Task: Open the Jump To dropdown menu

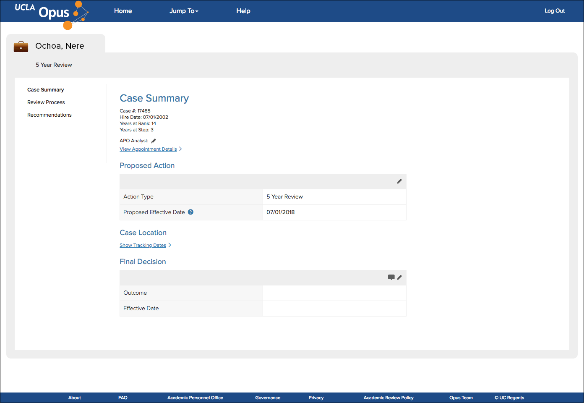Action: coord(184,11)
